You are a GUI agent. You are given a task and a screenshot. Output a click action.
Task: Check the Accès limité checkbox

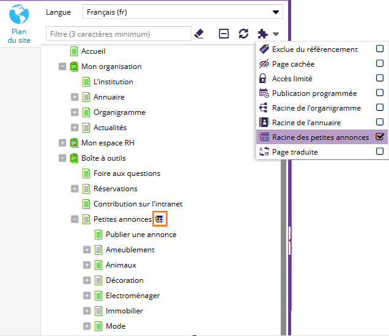pyautogui.click(x=380, y=79)
